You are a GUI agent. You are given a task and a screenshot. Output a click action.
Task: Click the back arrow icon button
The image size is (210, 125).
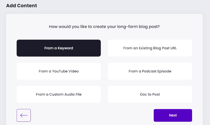[24, 115]
